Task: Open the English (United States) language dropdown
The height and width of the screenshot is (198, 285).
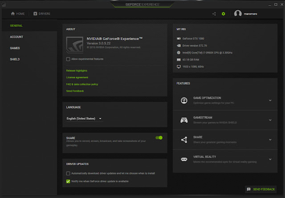Action: click(84, 119)
